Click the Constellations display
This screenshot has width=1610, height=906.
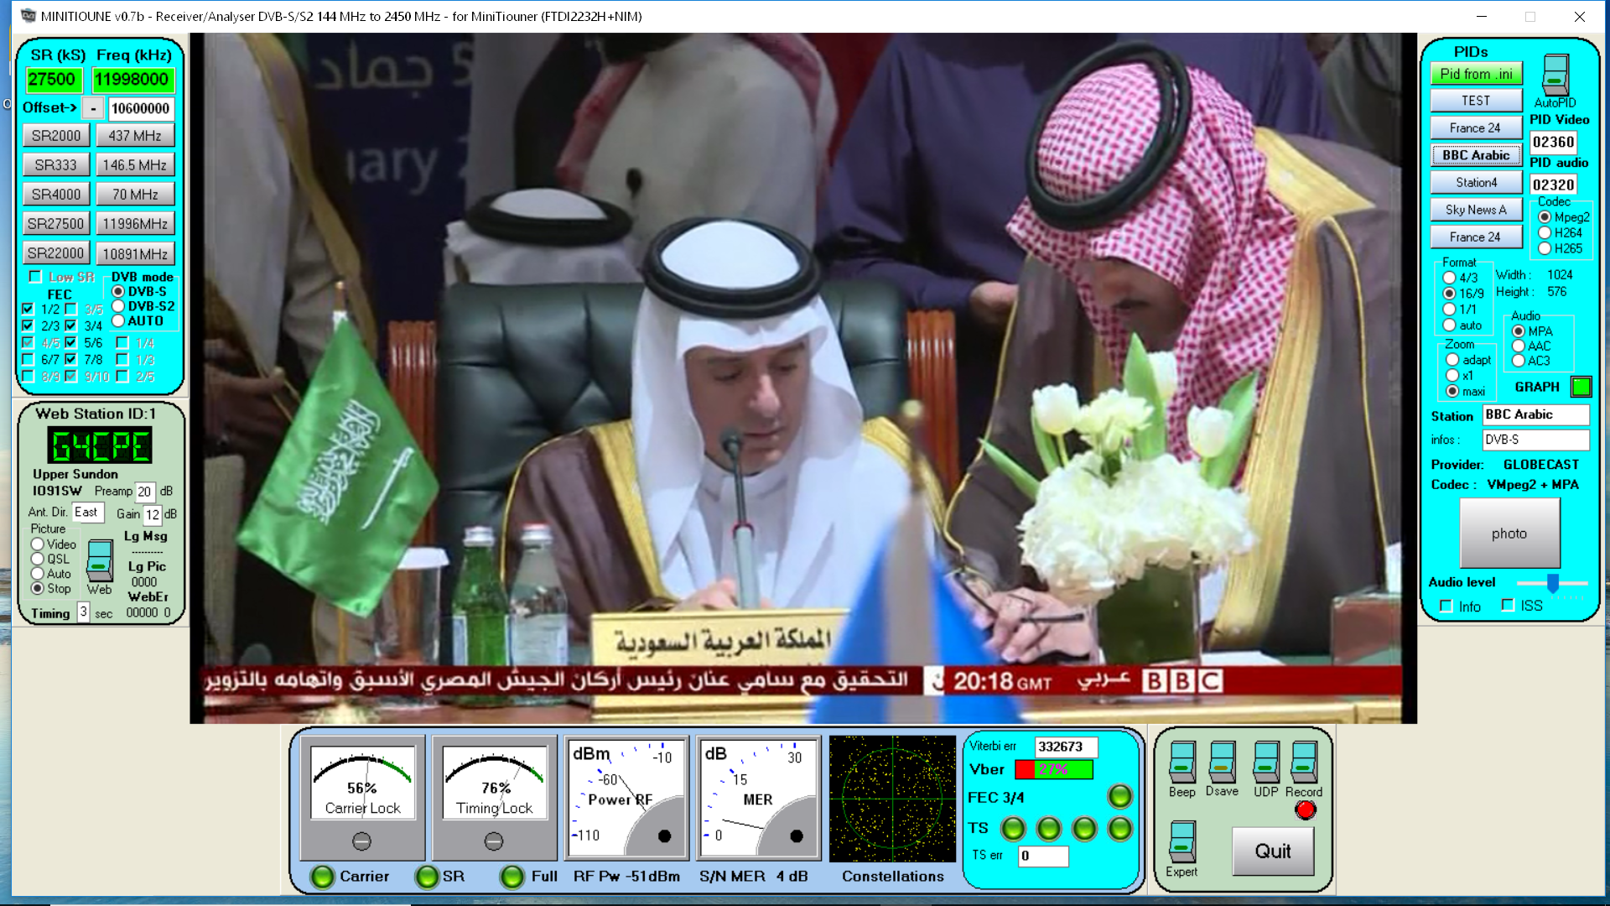click(892, 799)
